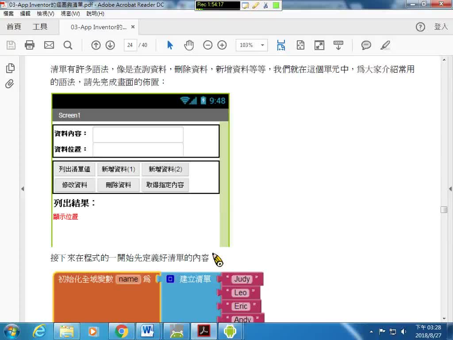Image resolution: width=453 pixels, height=340 pixels.
Task: Zoom in with plus icon
Action: pyautogui.click(x=222, y=45)
